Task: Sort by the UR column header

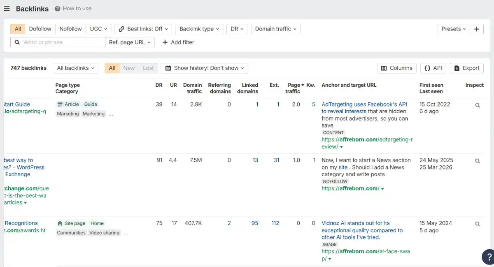Action: click(x=173, y=85)
